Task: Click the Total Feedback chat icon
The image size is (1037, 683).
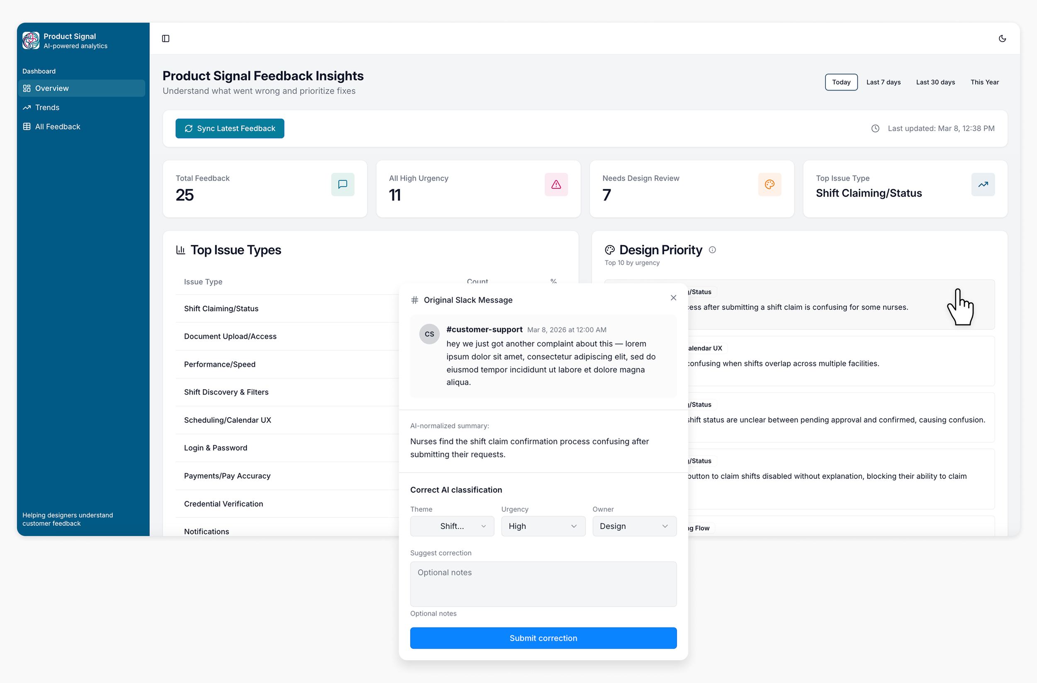Action: coord(343,184)
